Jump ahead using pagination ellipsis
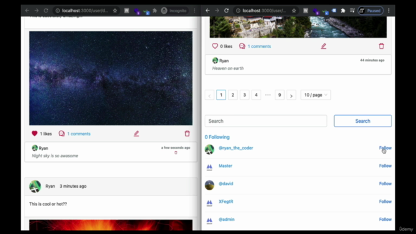Viewport: 416px width, 234px height. click(x=268, y=95)
